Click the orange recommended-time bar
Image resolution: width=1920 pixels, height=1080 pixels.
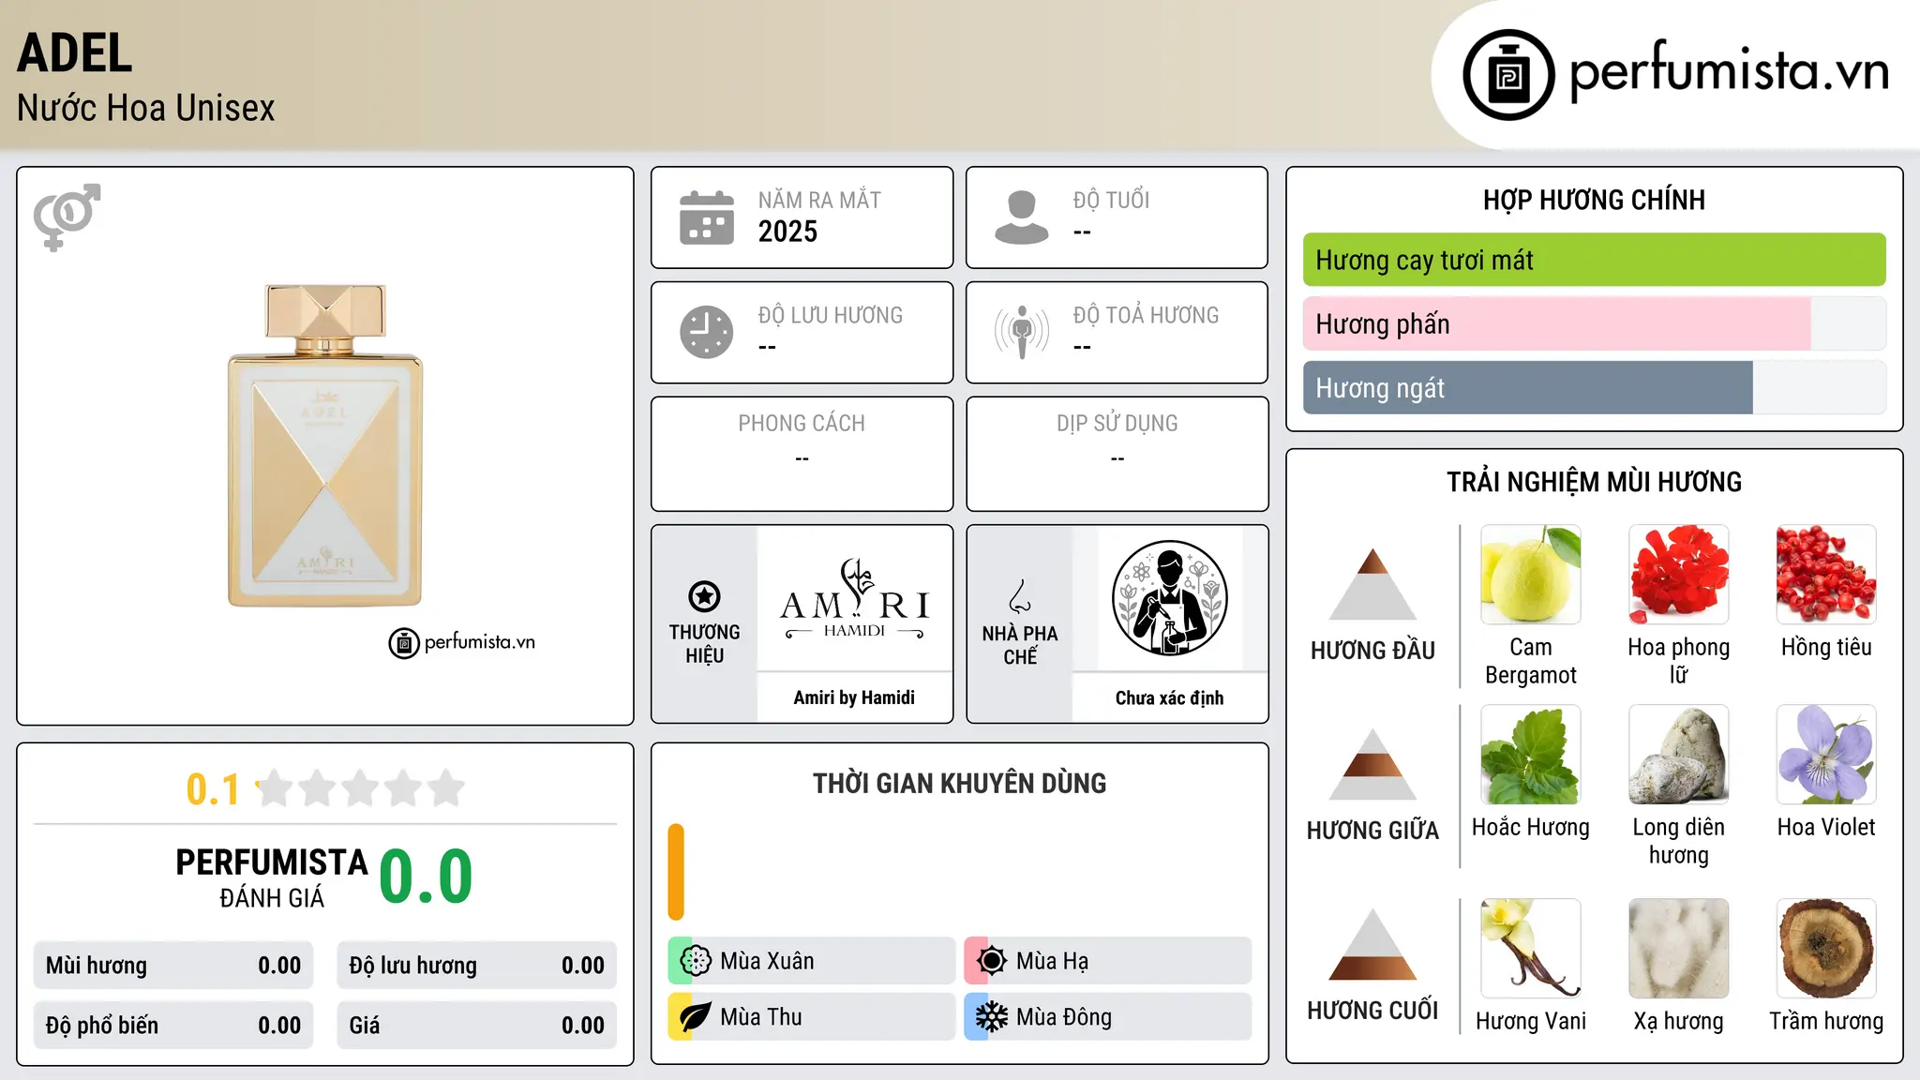coord(676,872)
